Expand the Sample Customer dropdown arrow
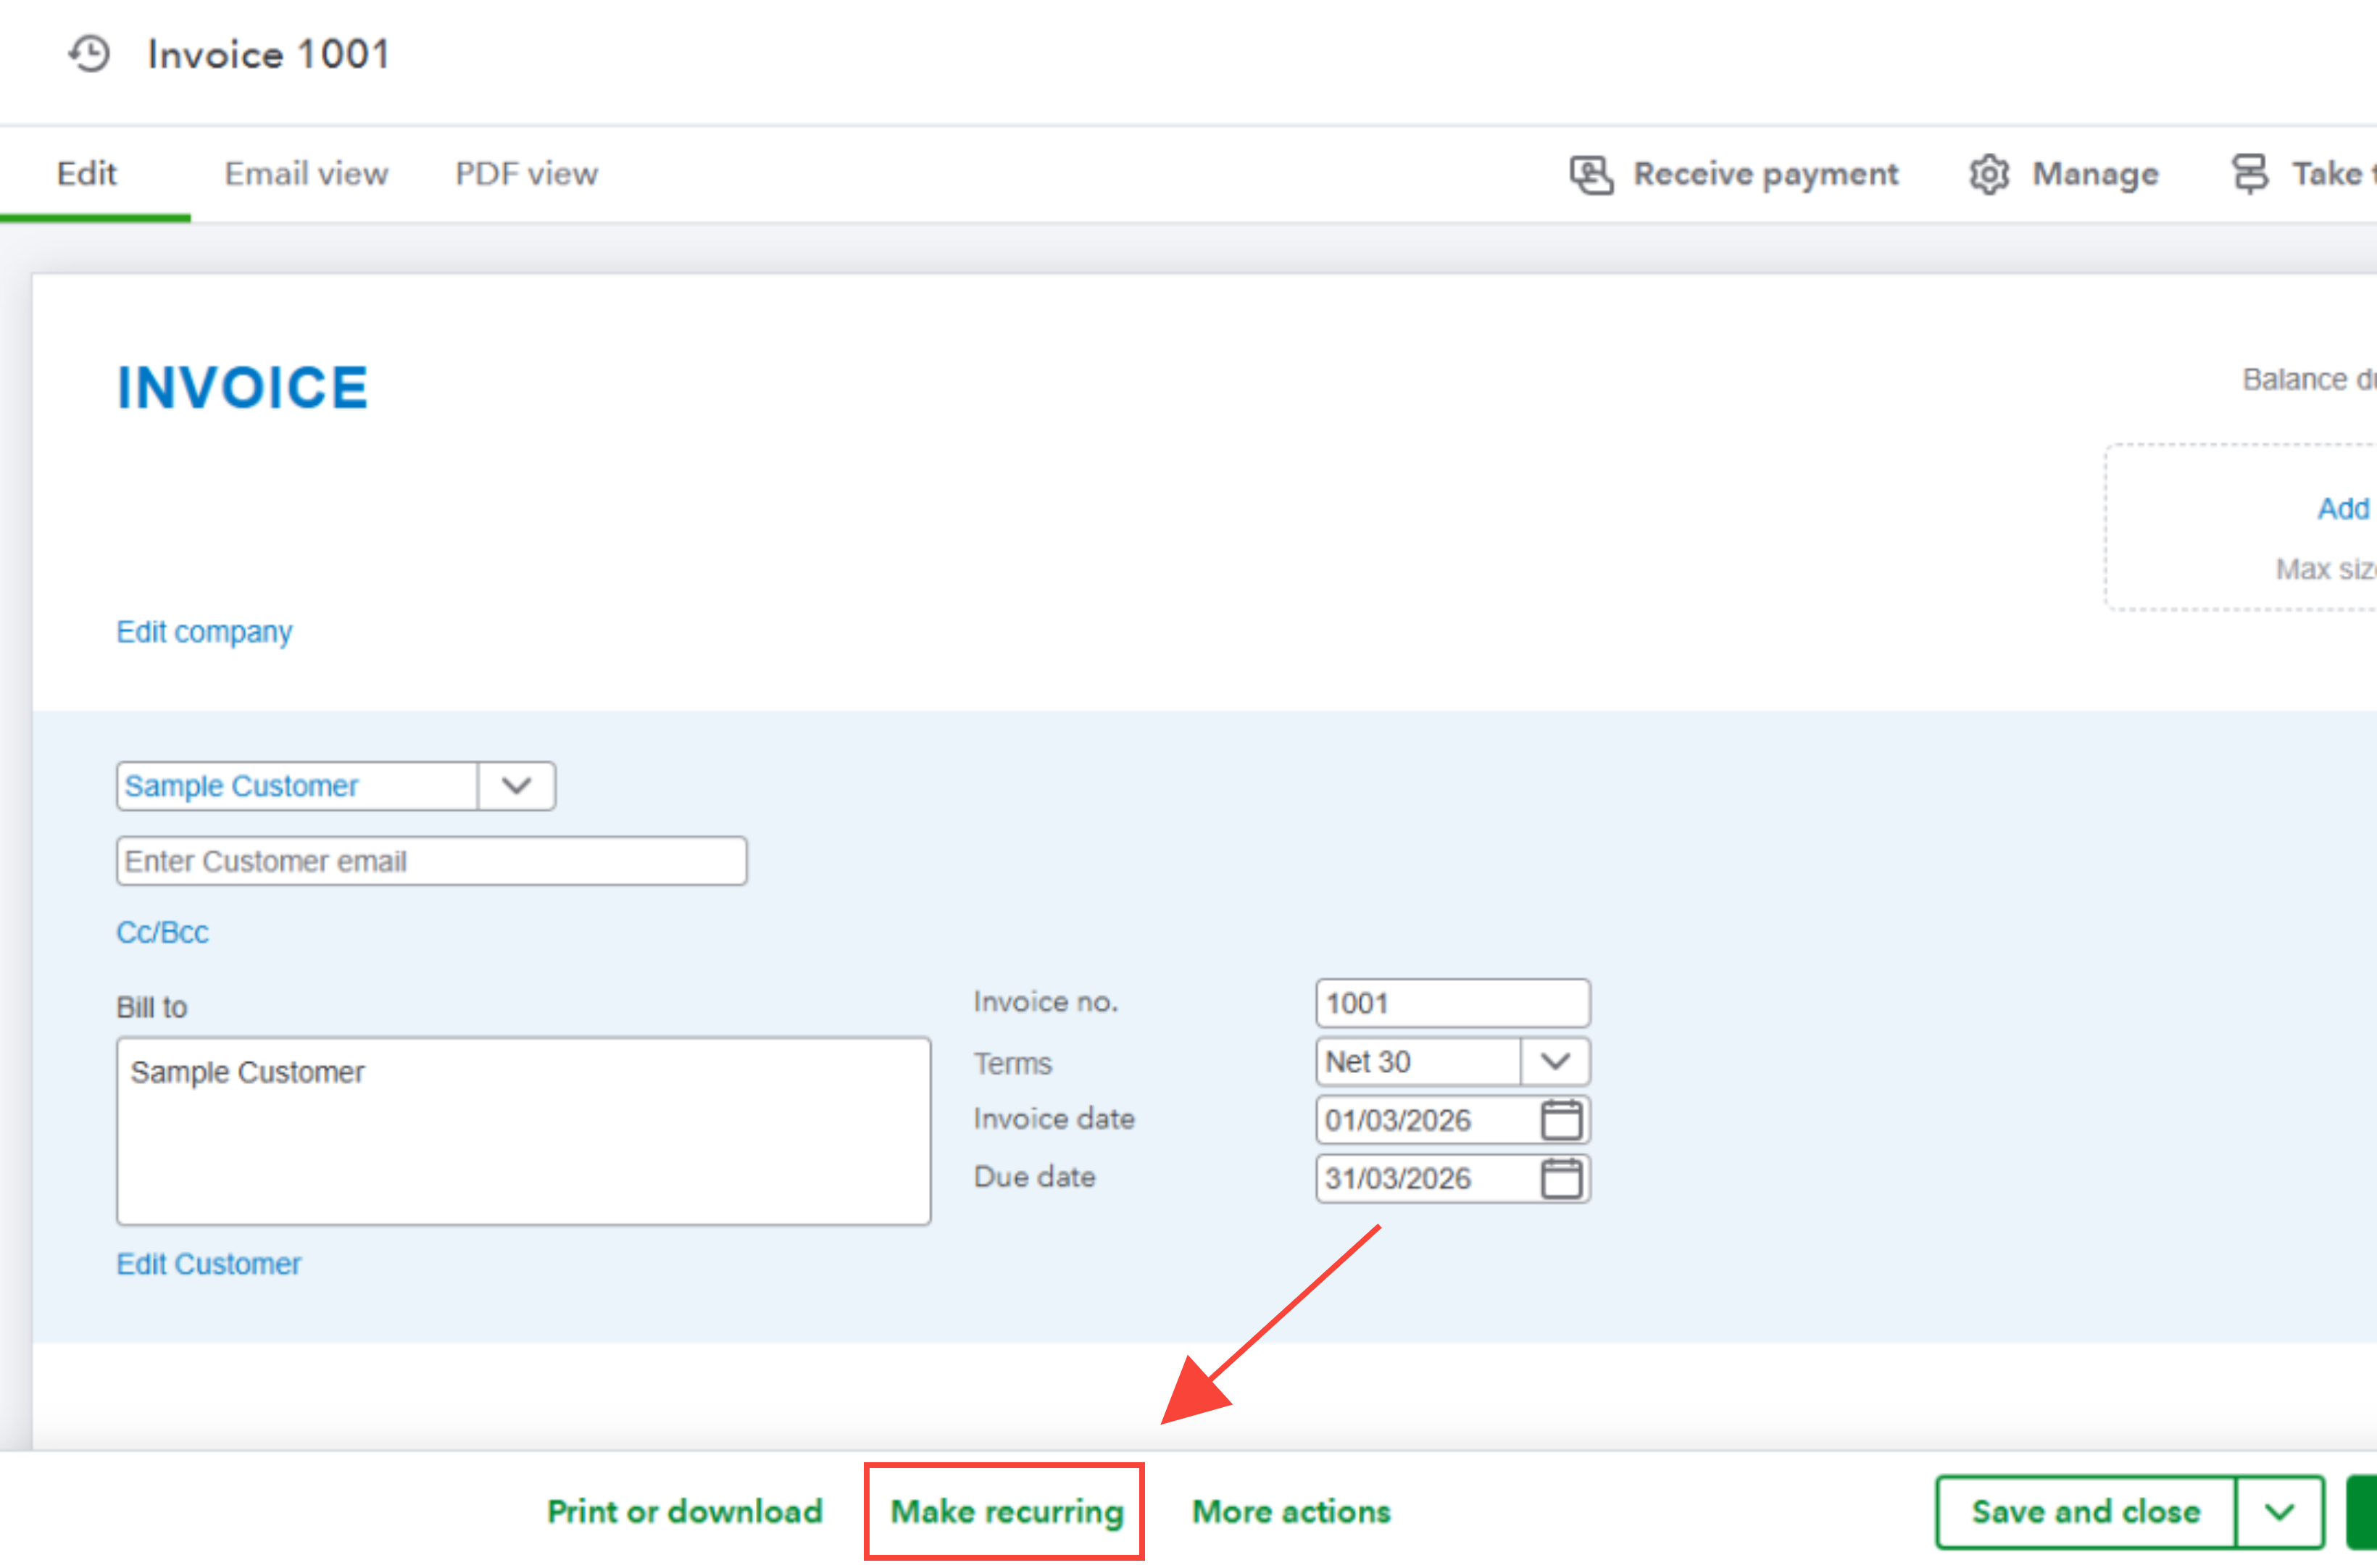The height and width of the screenshot is (1568, 2377). coord(516,786)
